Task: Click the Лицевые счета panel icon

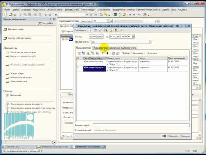Action: pyautogui.click(x=6, y=29)
